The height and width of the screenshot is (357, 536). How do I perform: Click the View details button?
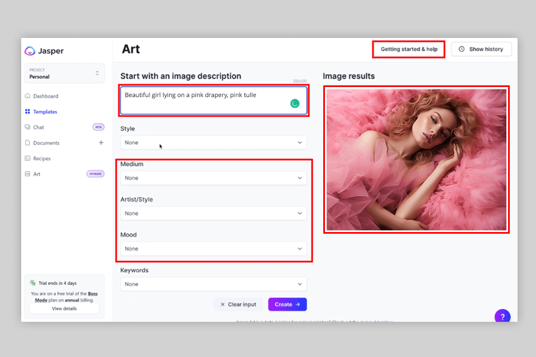(x=64, y=308)
